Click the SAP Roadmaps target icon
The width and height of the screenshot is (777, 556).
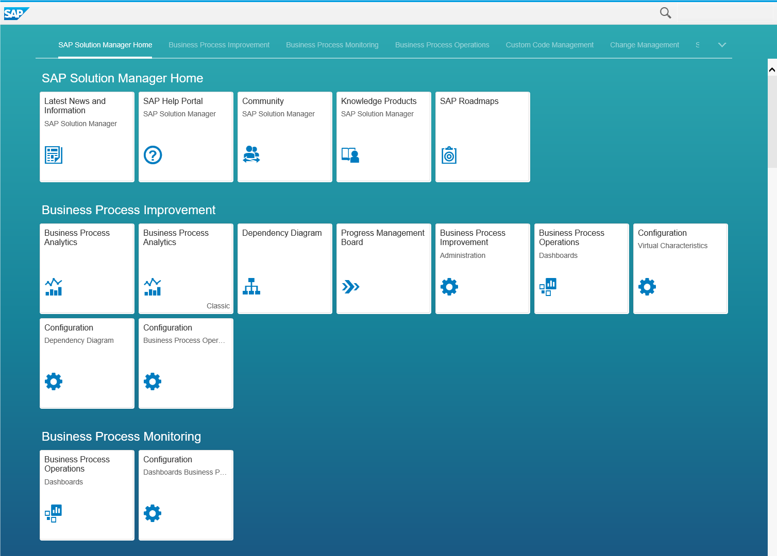[x=449, y=155]
